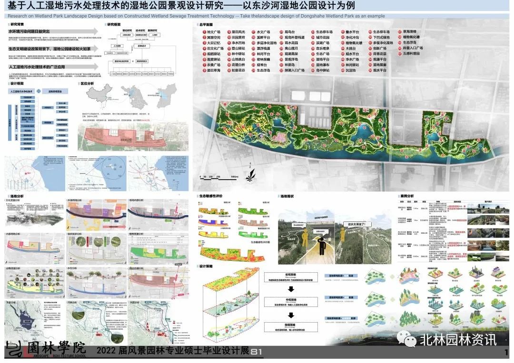
Task: Click the 总平面图 section heading
Action: tap(206, 25)
